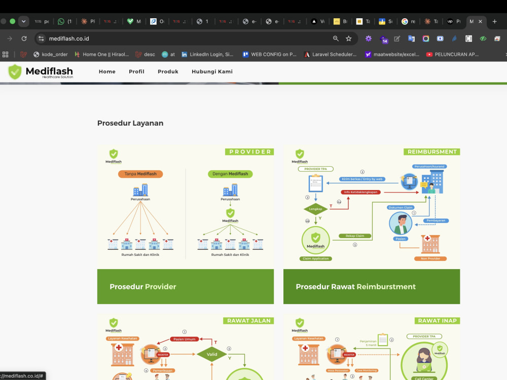Open the purple gear extension

pos(368,39)
